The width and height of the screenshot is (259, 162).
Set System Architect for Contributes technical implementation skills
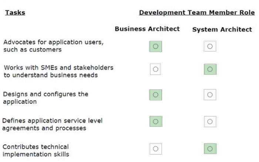pos(210,149)
